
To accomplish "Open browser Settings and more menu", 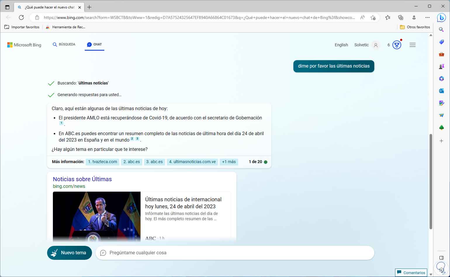I will point(427,17).
